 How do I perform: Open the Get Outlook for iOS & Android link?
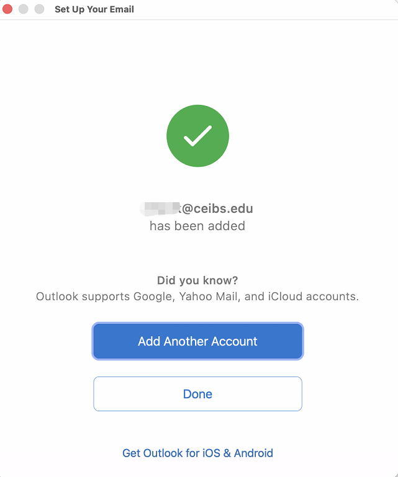[197, 453]
